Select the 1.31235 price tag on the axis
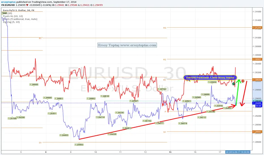This screenshot has width=264, height=155. click(257, 28)
